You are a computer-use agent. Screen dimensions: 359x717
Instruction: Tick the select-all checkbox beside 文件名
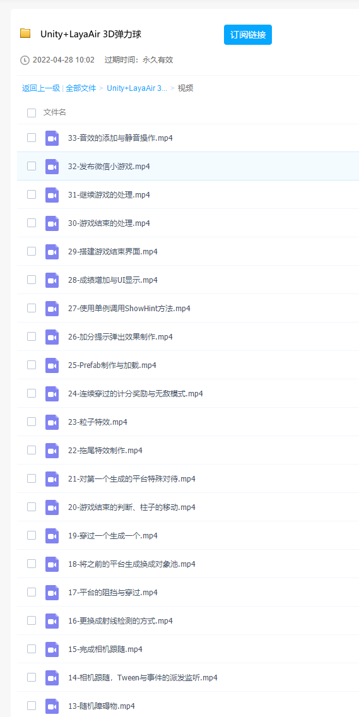pyautogui.click(x=32, y=113)
